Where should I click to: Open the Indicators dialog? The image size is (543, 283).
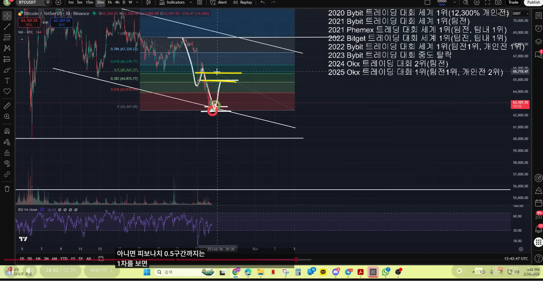(172, 2)
